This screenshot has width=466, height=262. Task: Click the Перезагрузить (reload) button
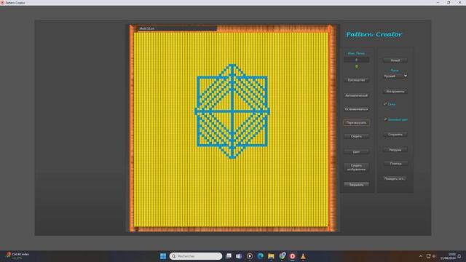pos(356,123)
